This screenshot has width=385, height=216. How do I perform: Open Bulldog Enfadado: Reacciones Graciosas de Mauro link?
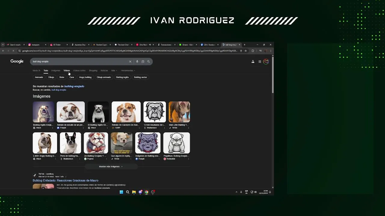tap(66, 181)
